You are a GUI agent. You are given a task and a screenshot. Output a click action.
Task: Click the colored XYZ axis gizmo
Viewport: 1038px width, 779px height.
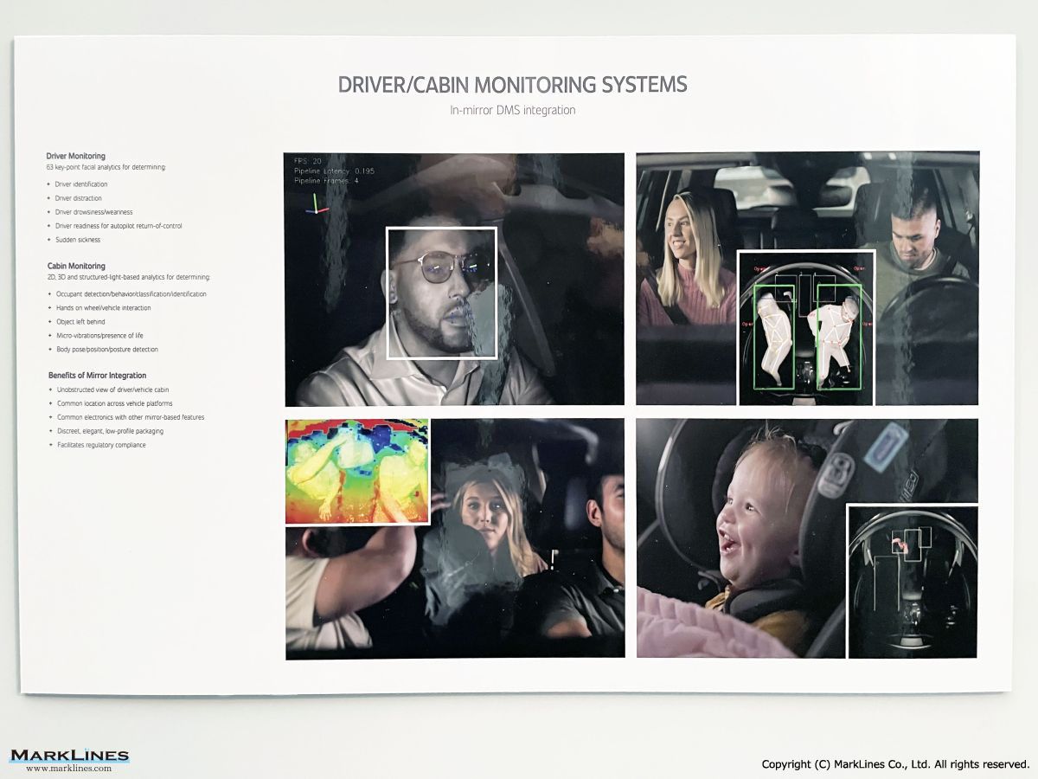[317, 203]
